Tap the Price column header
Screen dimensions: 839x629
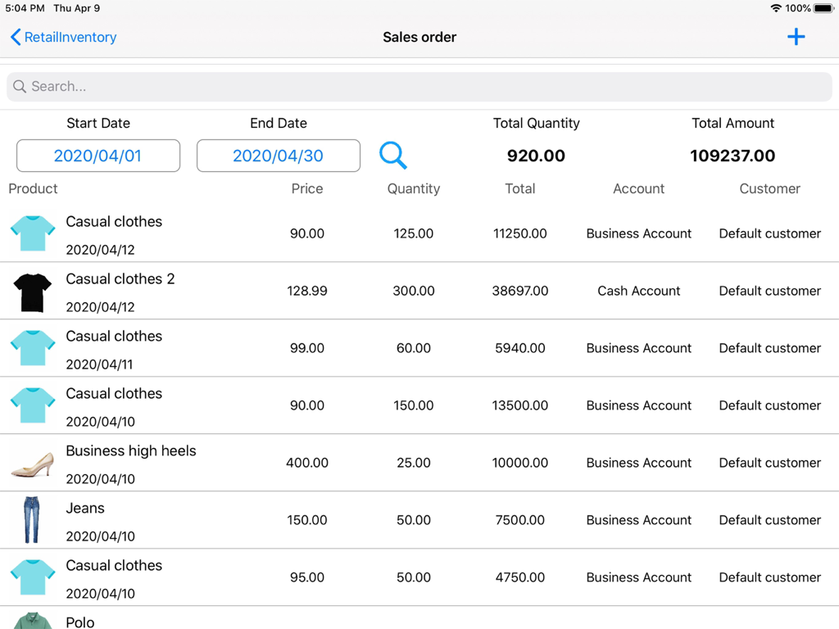306,188
